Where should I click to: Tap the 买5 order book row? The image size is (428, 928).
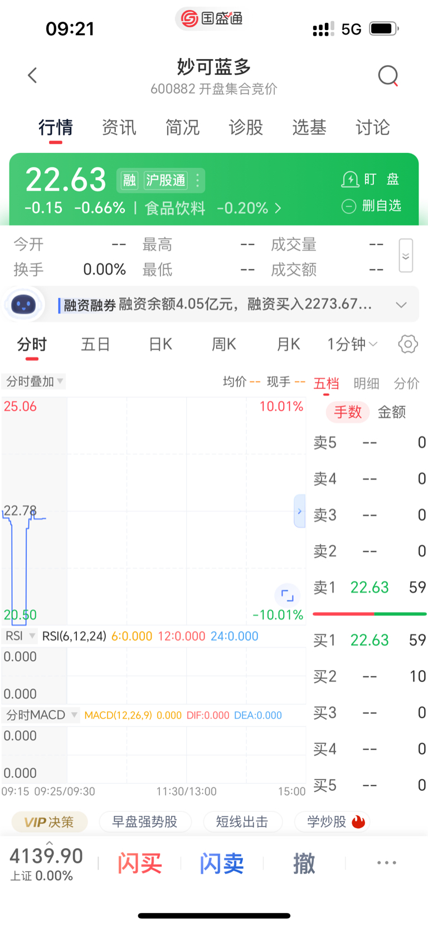point(369,785)
